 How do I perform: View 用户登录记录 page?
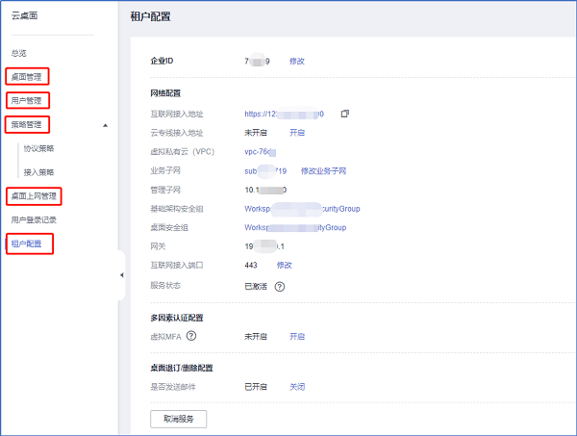[x=34, y=220]
